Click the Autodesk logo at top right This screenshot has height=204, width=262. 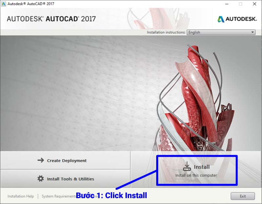pyautogui.click(x=237, y=19)
